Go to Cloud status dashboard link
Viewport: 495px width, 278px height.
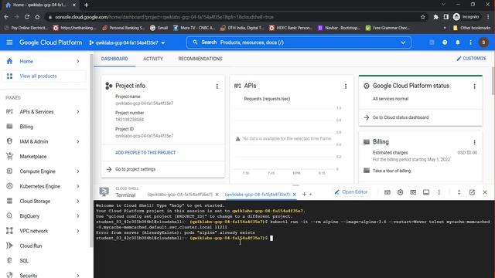[401, 117]
